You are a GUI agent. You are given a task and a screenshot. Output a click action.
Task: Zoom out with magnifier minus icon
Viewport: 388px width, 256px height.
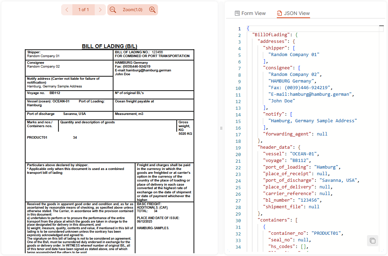point(113,10)
